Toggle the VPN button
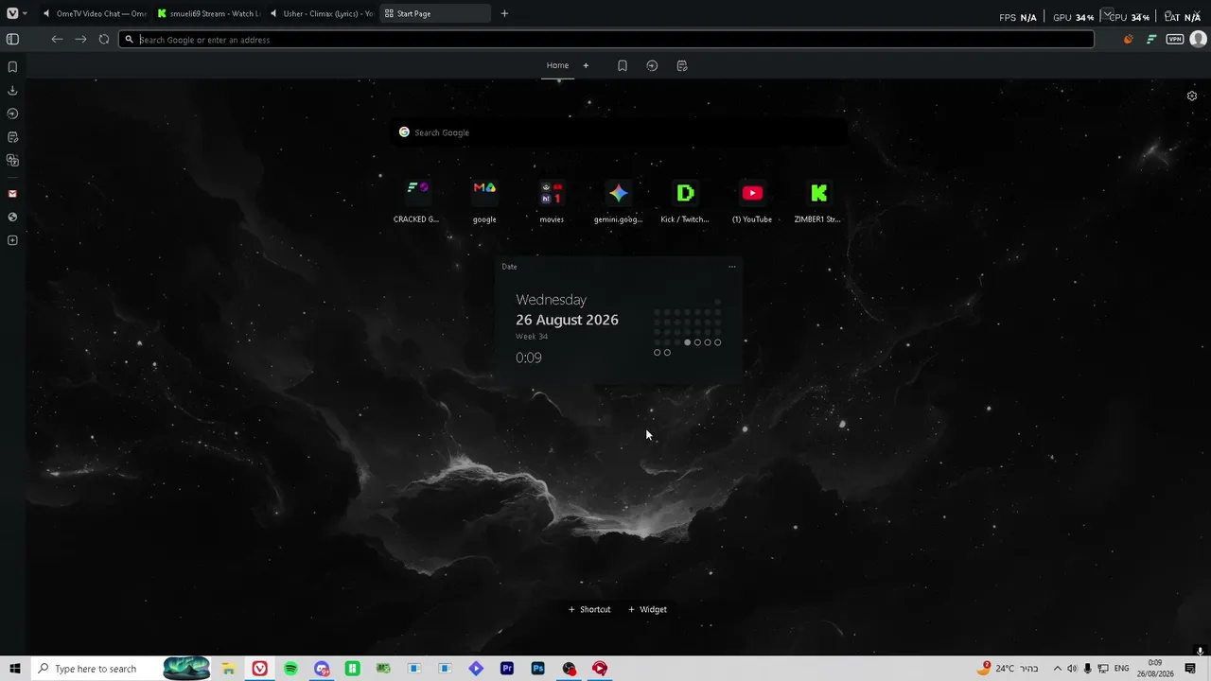Viewport: 1211px width, 681px height. [x=1175, y=39]
